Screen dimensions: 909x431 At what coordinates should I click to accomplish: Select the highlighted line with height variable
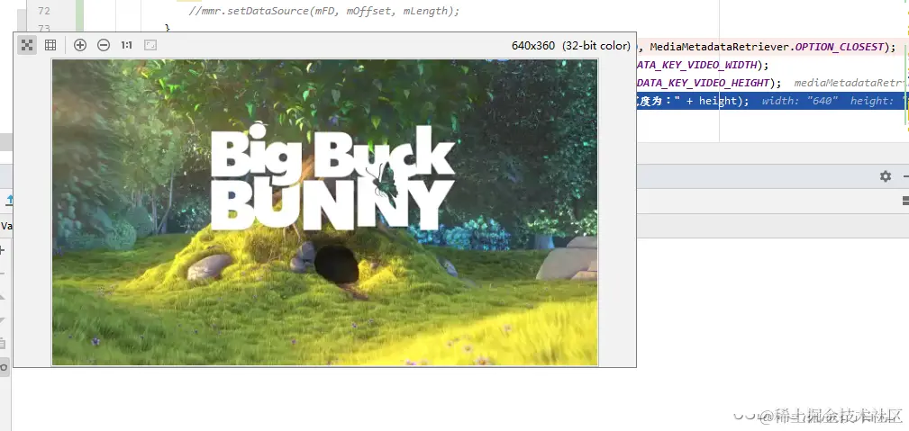[771, 101]
